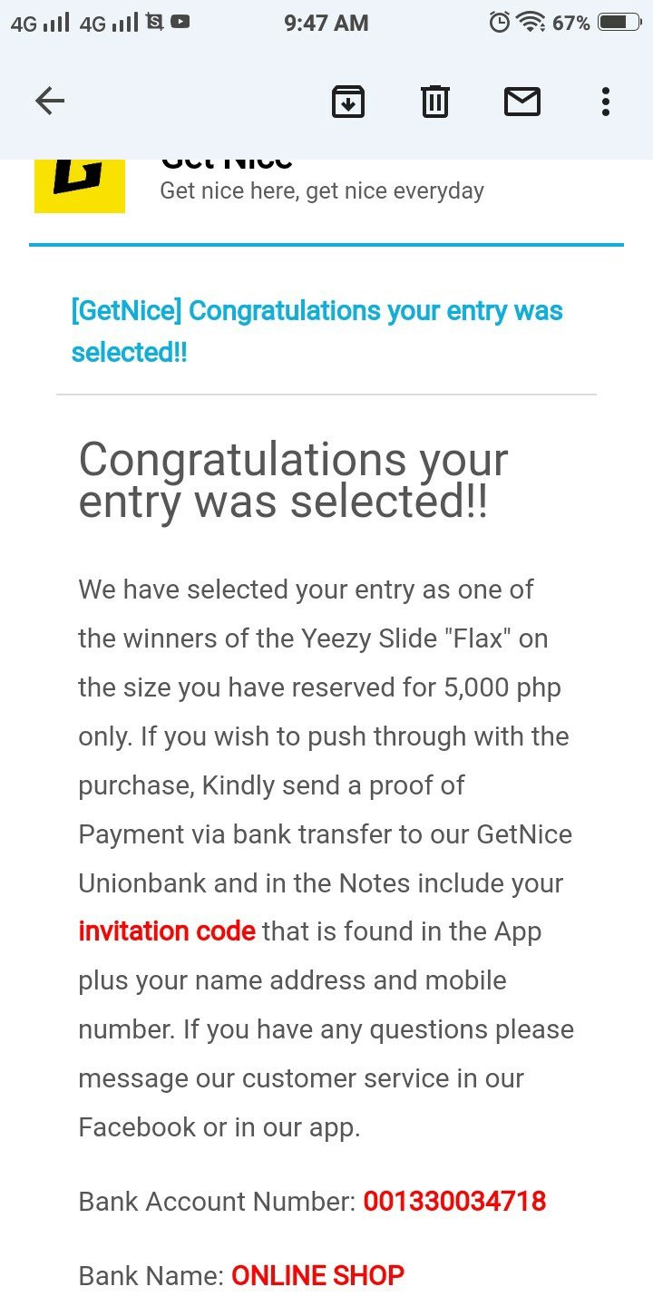Viewport: 653px width, 1306px height.
Task: Archive this email with the archive icon
Action: tap(348, 102)
